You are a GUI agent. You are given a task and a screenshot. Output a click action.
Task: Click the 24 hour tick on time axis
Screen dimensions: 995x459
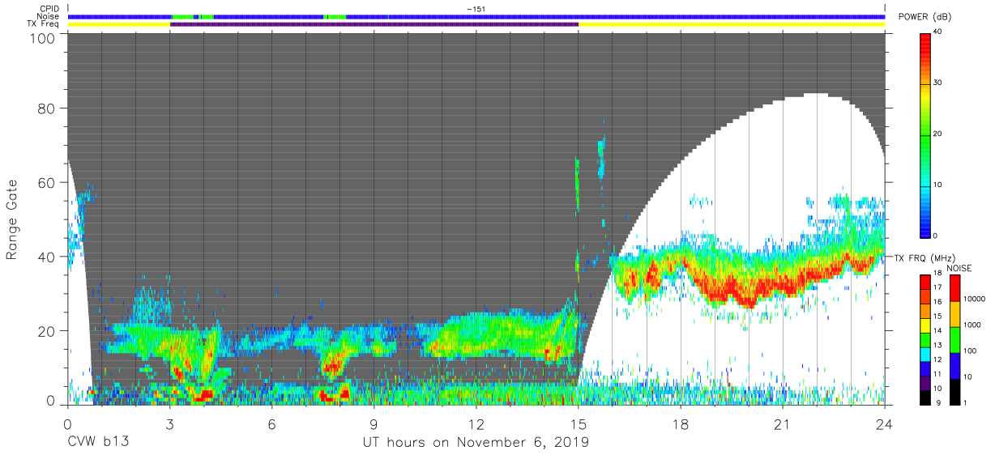[885, 424]
